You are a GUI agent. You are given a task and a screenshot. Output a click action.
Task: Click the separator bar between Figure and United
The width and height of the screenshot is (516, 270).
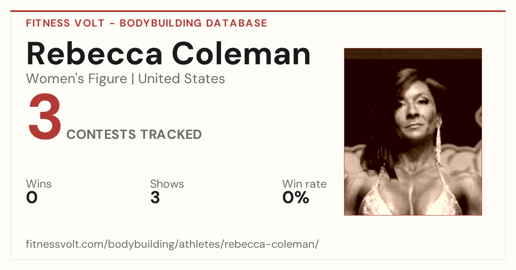(x=132, y=79)
